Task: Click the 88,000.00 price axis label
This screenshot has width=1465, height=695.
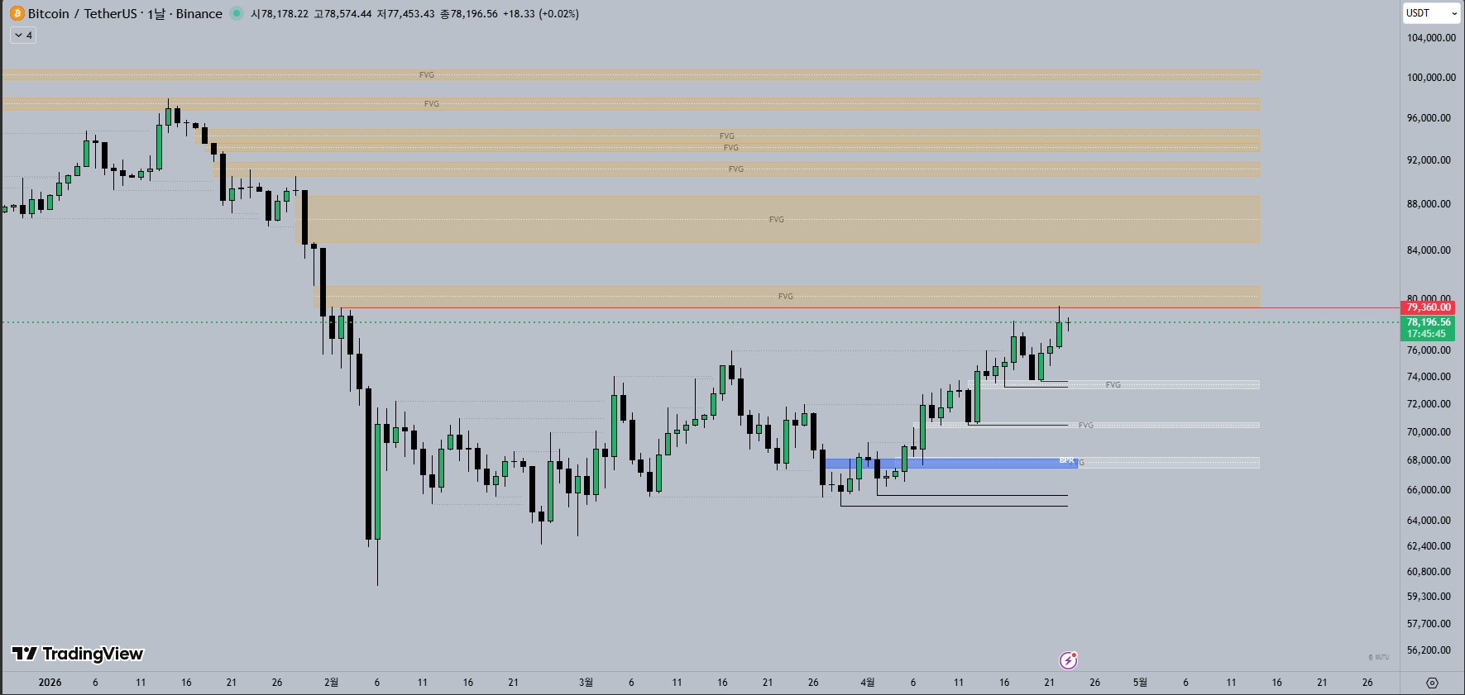Action: point(1429,204)
